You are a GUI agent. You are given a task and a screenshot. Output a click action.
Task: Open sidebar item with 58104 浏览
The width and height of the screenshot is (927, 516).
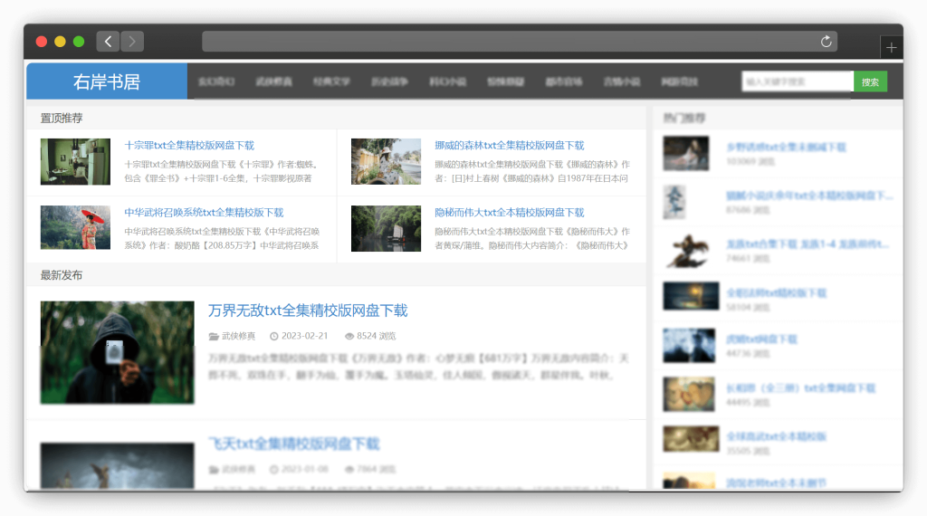(x=776, y=293)
